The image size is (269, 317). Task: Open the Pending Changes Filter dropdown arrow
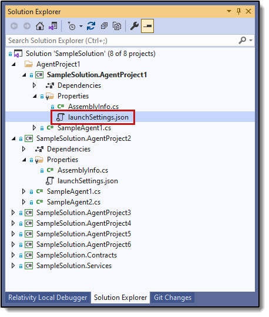point(81,26)
